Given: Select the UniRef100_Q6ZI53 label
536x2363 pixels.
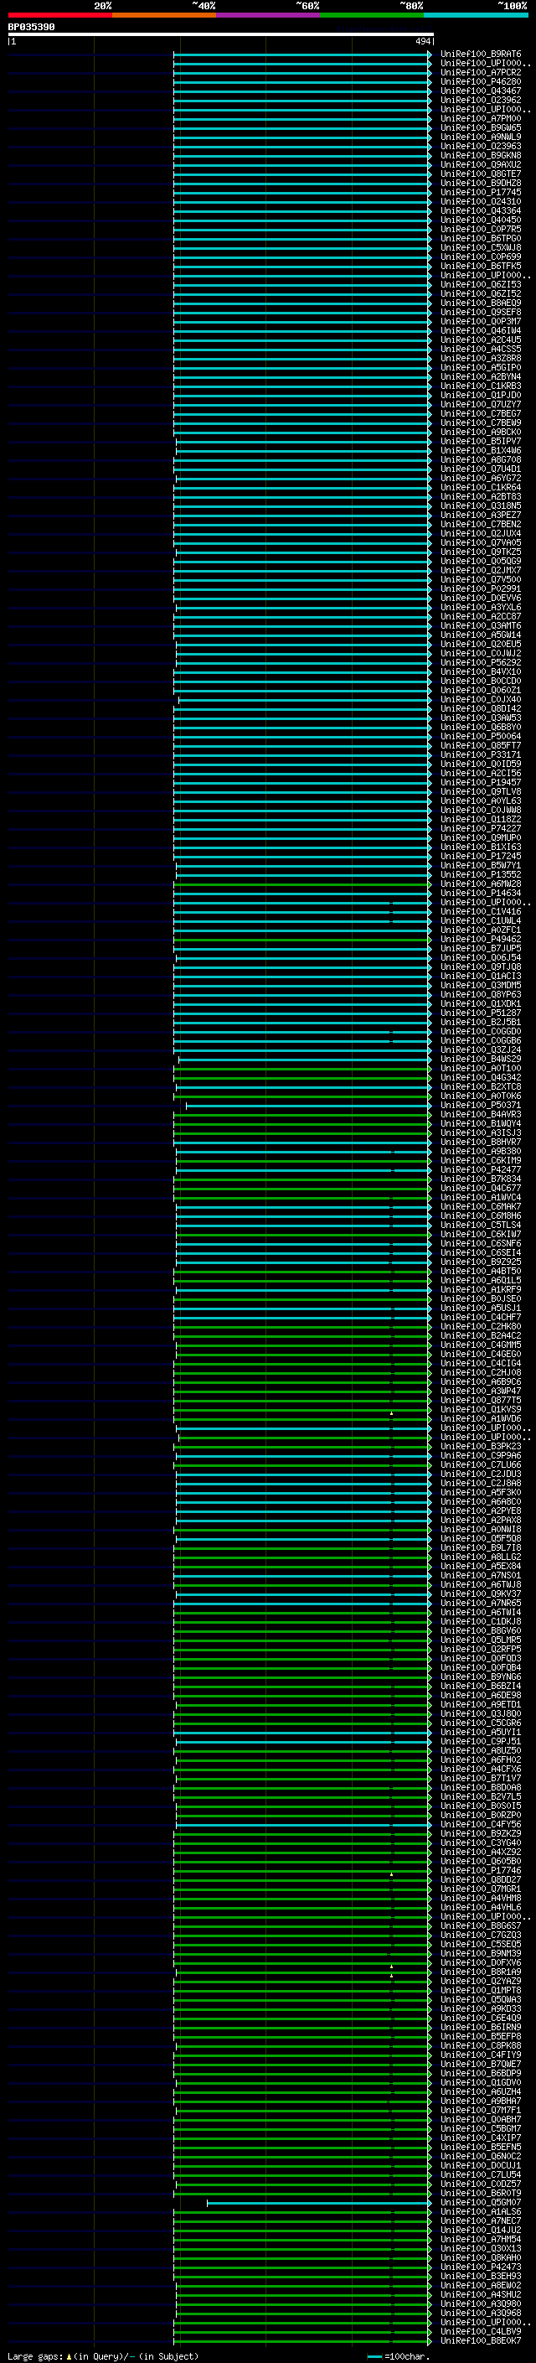Looking at the screenshot, I should (481, 284).
